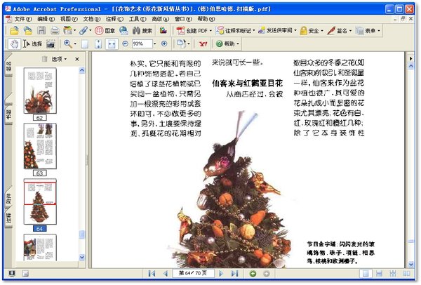Jump to the last page
This screenshot has height=285, width=421.
[234, 274]
